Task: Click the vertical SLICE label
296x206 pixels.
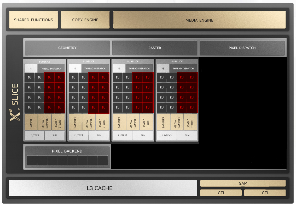Action: tap(15, 94)
